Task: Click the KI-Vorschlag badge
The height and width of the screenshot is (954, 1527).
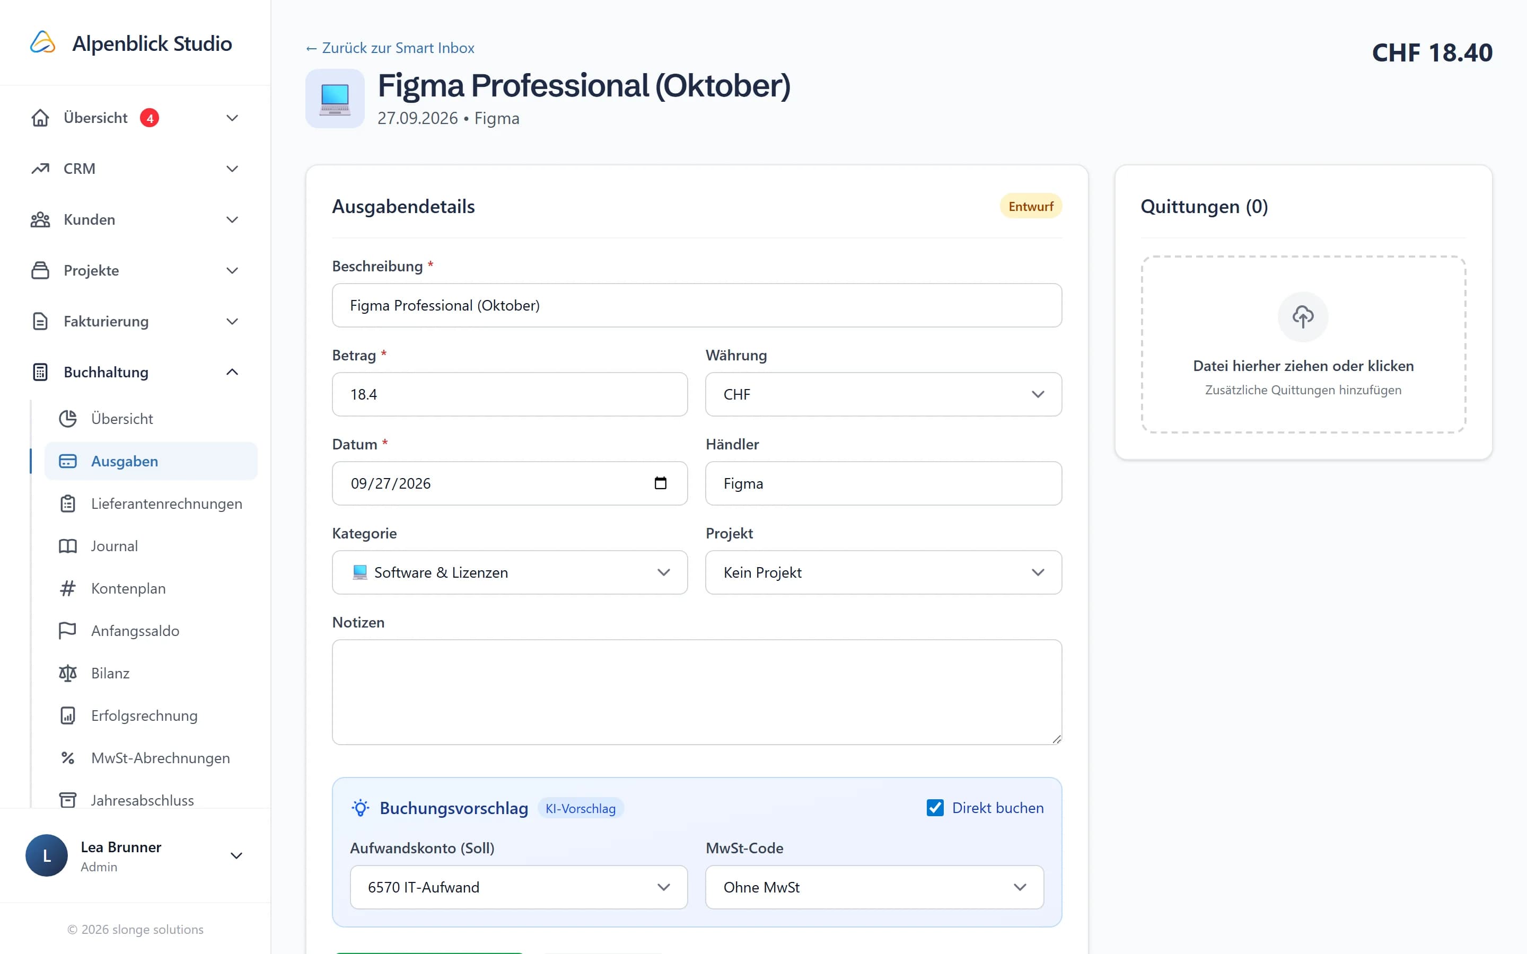Action: point(581,808)
